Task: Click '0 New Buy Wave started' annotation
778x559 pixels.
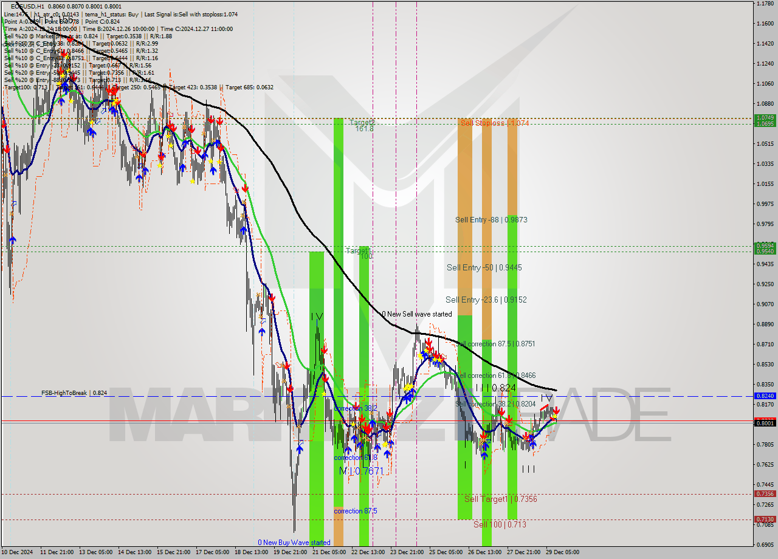Action: (x=294, y=543)
